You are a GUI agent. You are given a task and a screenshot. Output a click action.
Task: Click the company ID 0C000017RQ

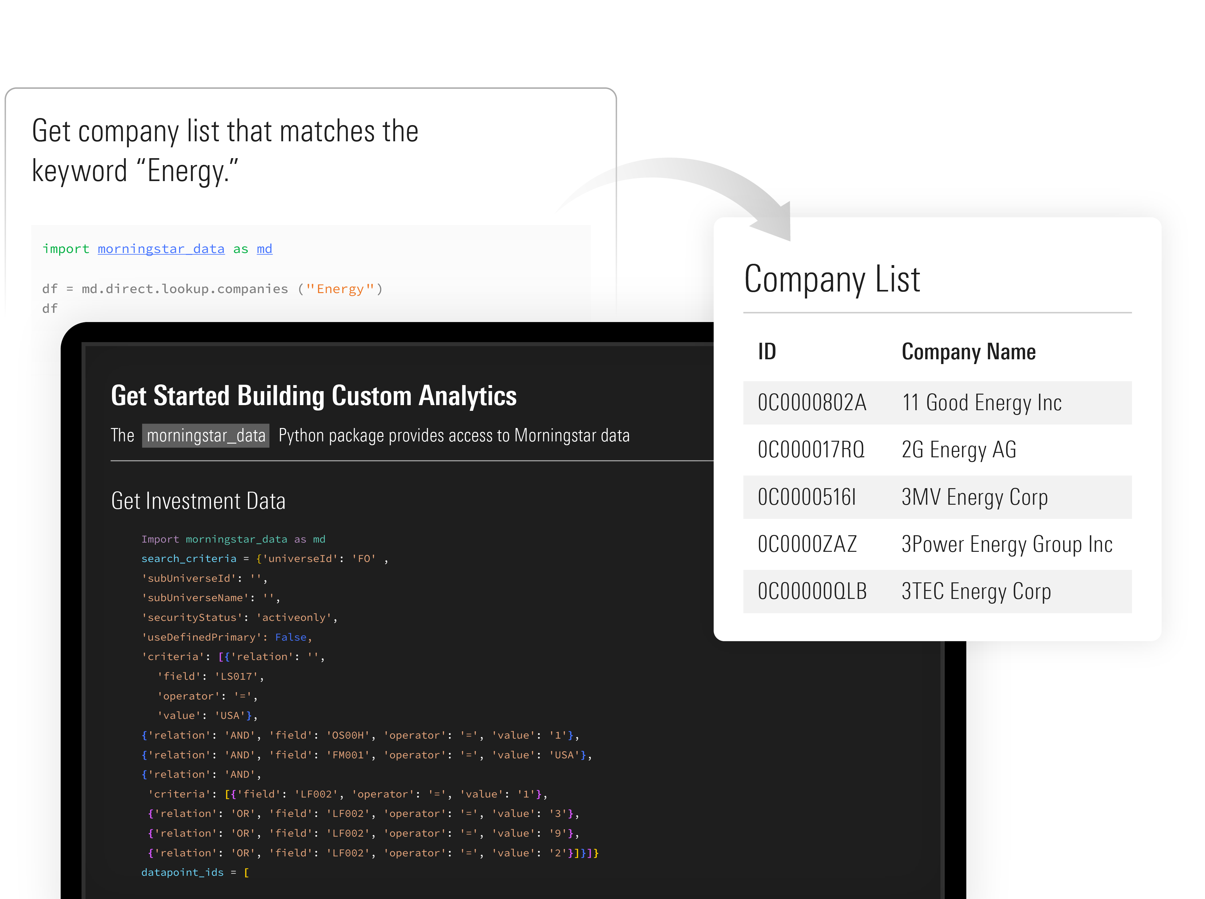[811, 450]
